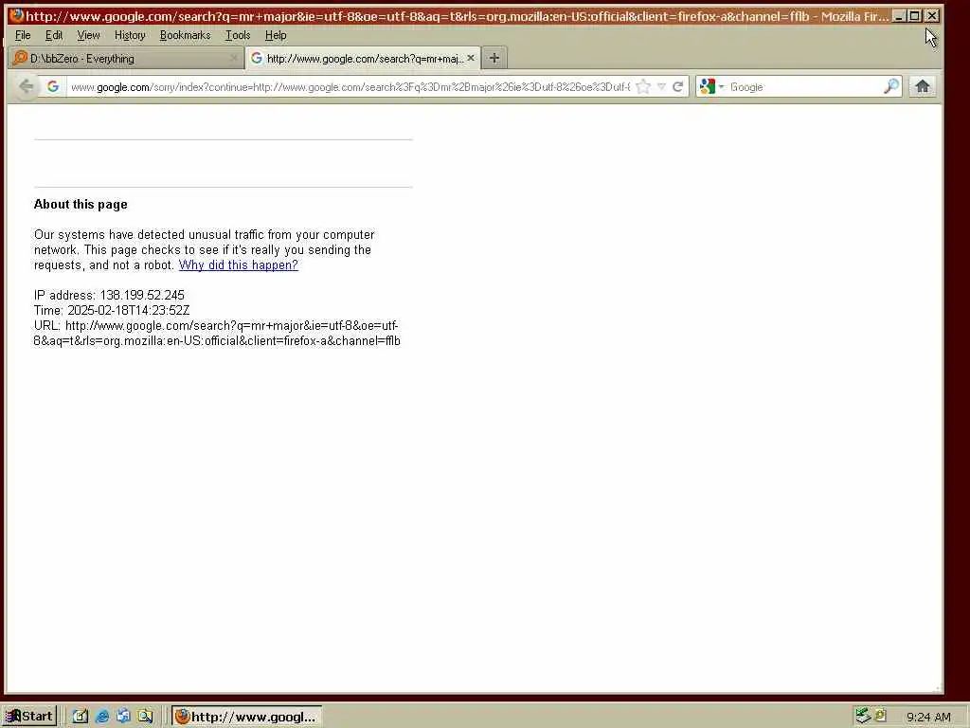This screenshot has width=970, height=728.
Task: Click the Firefox taskbar window button
Action: coord(246,717)
